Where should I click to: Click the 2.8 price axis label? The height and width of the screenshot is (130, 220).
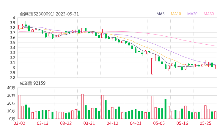click(12, 78)
